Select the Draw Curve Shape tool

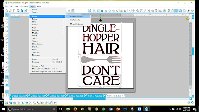pos(7,43)
